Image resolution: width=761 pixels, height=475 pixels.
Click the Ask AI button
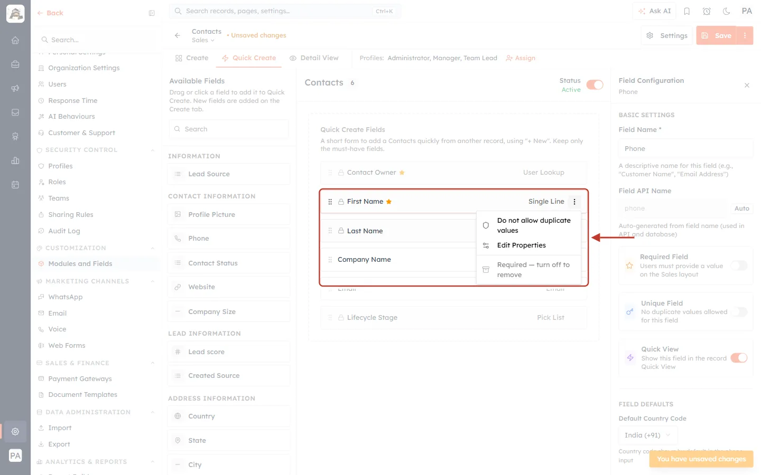pyautogui.click(x=654, y=11)
